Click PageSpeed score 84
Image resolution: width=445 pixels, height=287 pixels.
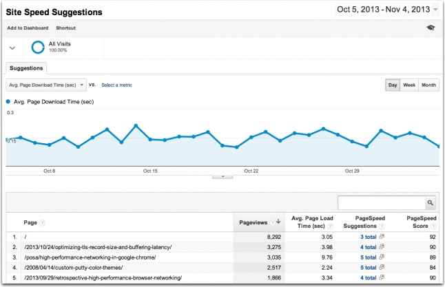tap(433, 268)
